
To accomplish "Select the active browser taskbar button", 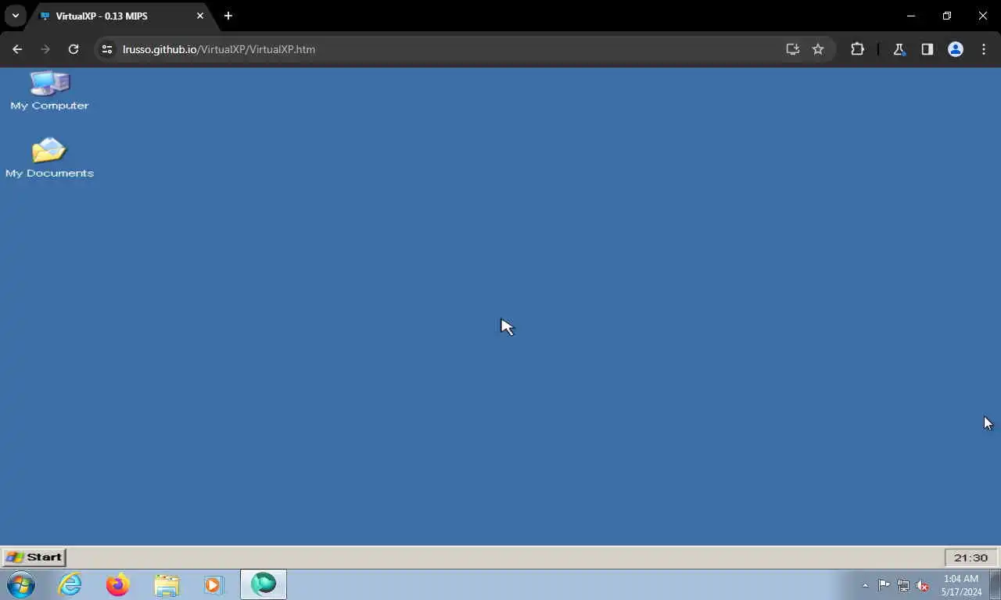I will 264,584.
